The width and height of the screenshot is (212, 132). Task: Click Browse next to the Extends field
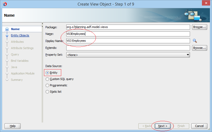pyautogui.click(x=200, y=48)
